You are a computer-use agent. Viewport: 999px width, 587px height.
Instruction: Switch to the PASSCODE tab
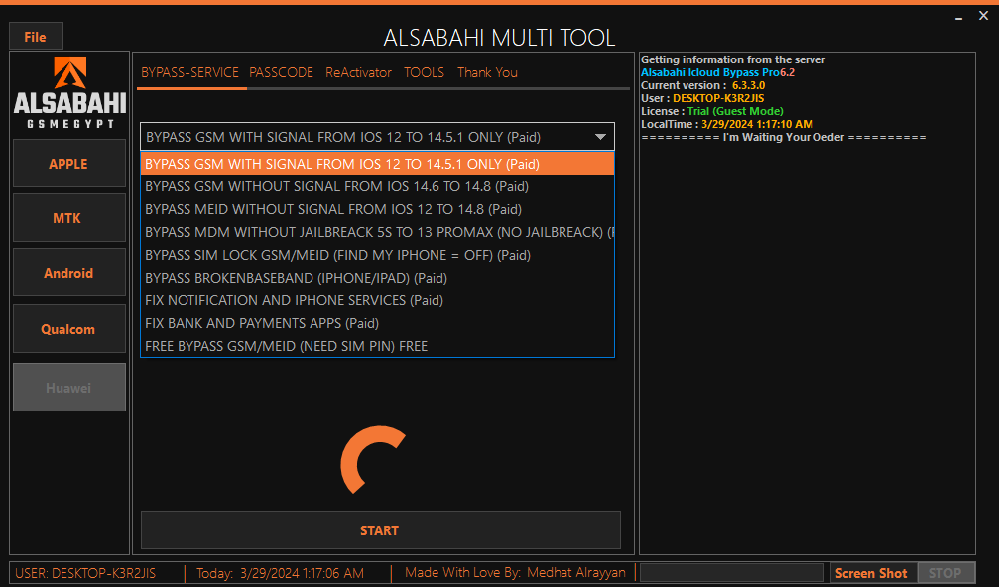click(x=281, y=72)
